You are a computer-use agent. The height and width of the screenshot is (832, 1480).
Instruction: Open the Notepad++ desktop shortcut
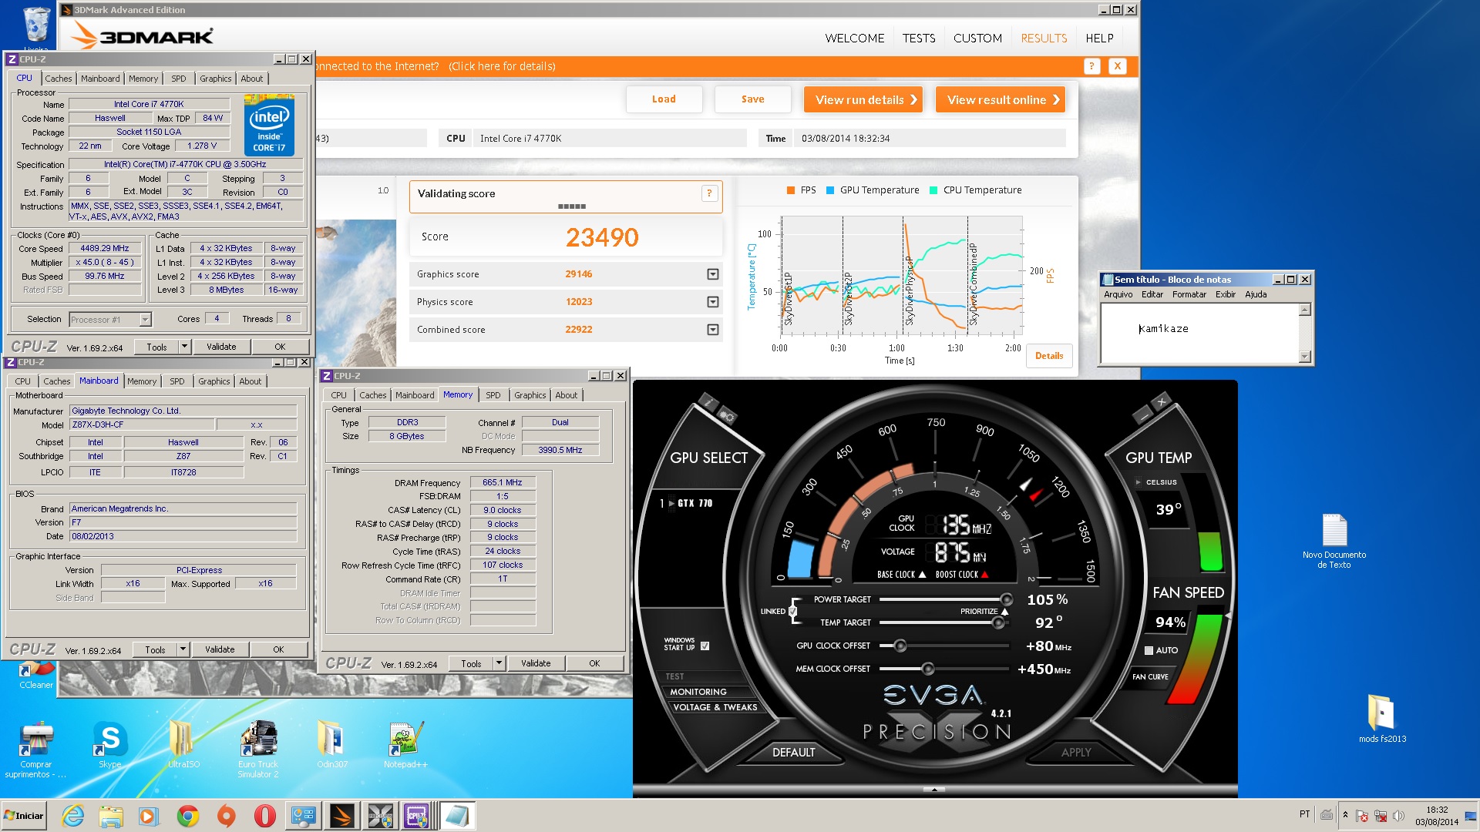tap(405, 745)
